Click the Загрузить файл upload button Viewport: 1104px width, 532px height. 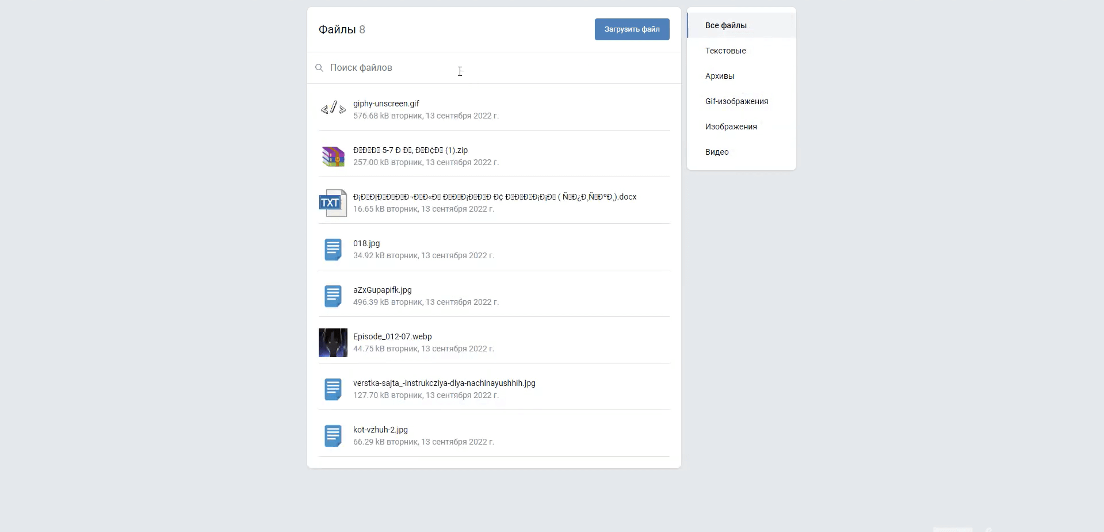(632, 29)
